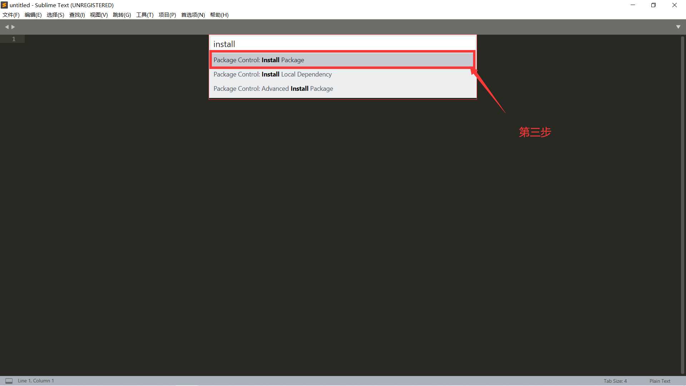
Task: Open the 编辑(E) menu
Action: (x=33, y=15)
